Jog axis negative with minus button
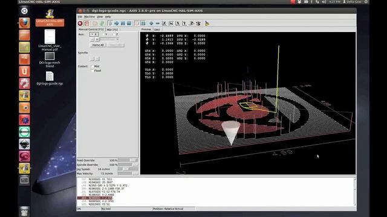Image resolution: width=387 pixels, height=217 pixels. [x=92, y=39]
